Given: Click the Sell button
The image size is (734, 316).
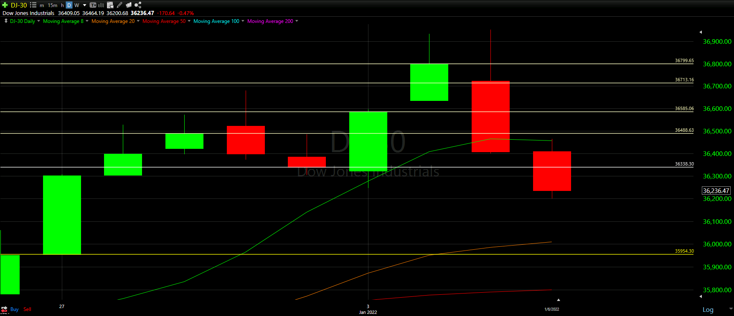Looking at the screenshot, I should click(27, 309).
